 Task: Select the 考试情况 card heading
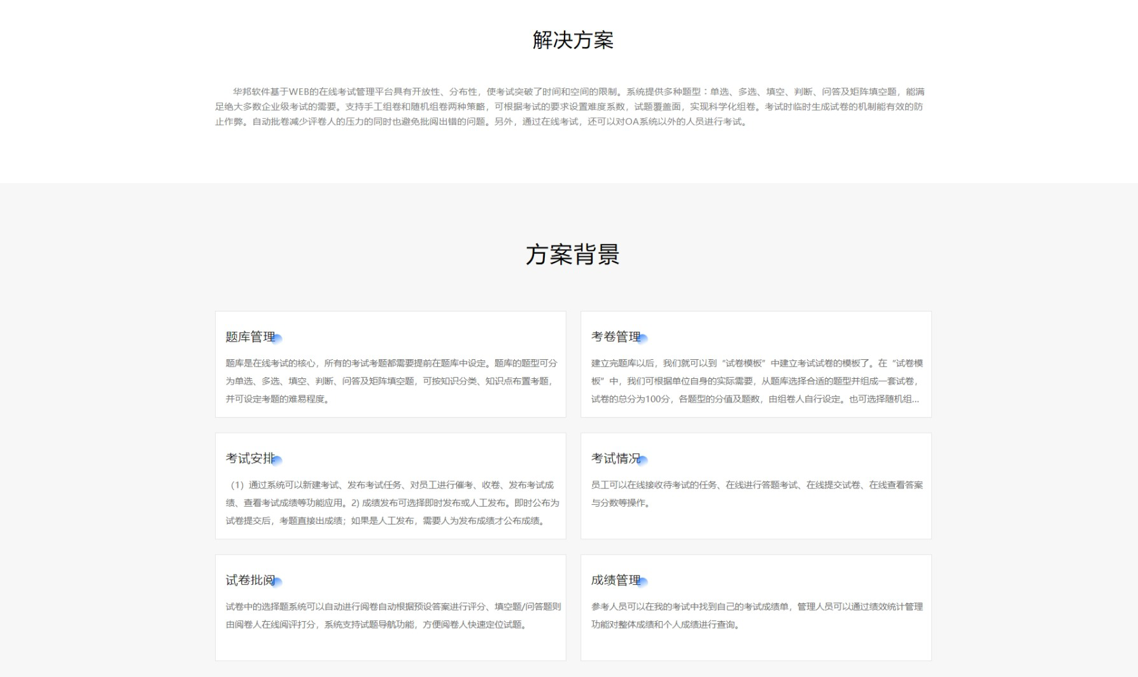pyautogui.click(x=615, y=458)
